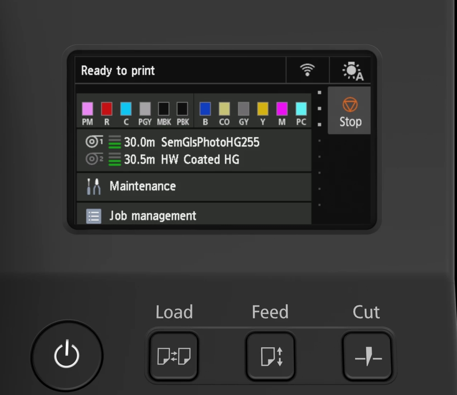Tap the MBK matte black ink swatch
Screen dimensions: 457x395
(164, 109)
